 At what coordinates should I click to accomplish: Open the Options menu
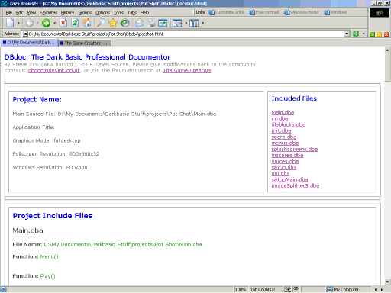102,12
